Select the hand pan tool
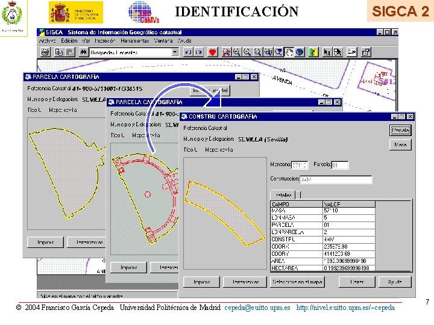The image size is (434, 325). (289, 52)
